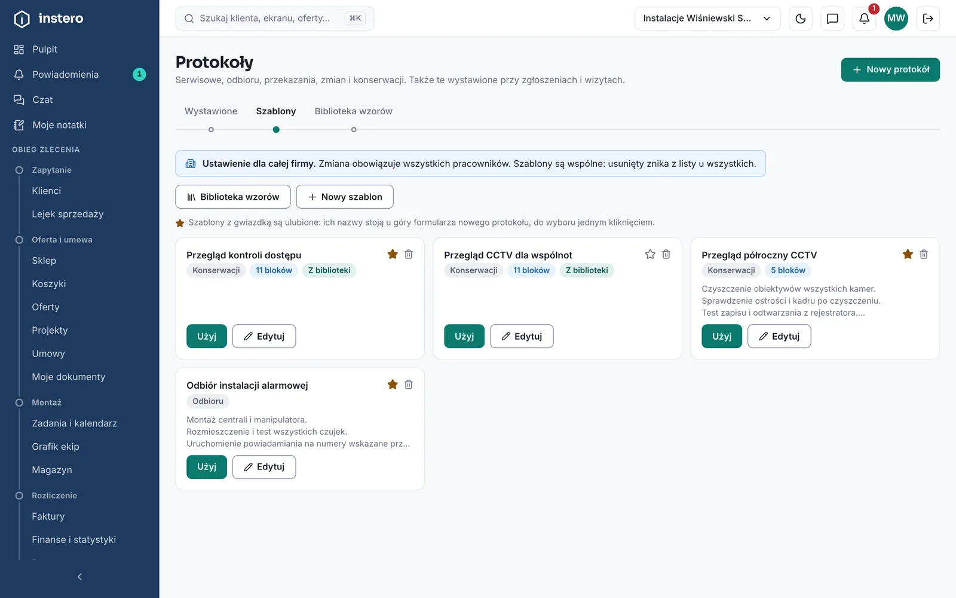Collapse Montaż section in sidebar
The height and width of the screenshot is (598, 956).
click(47, 402)
